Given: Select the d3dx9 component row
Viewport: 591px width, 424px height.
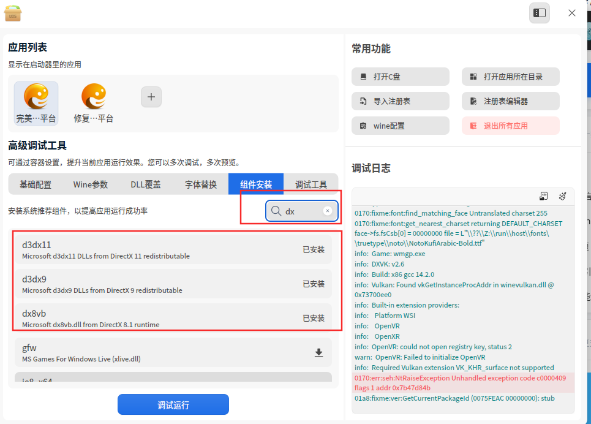Looking at the screenshot, I should click(x=173, y=284).
